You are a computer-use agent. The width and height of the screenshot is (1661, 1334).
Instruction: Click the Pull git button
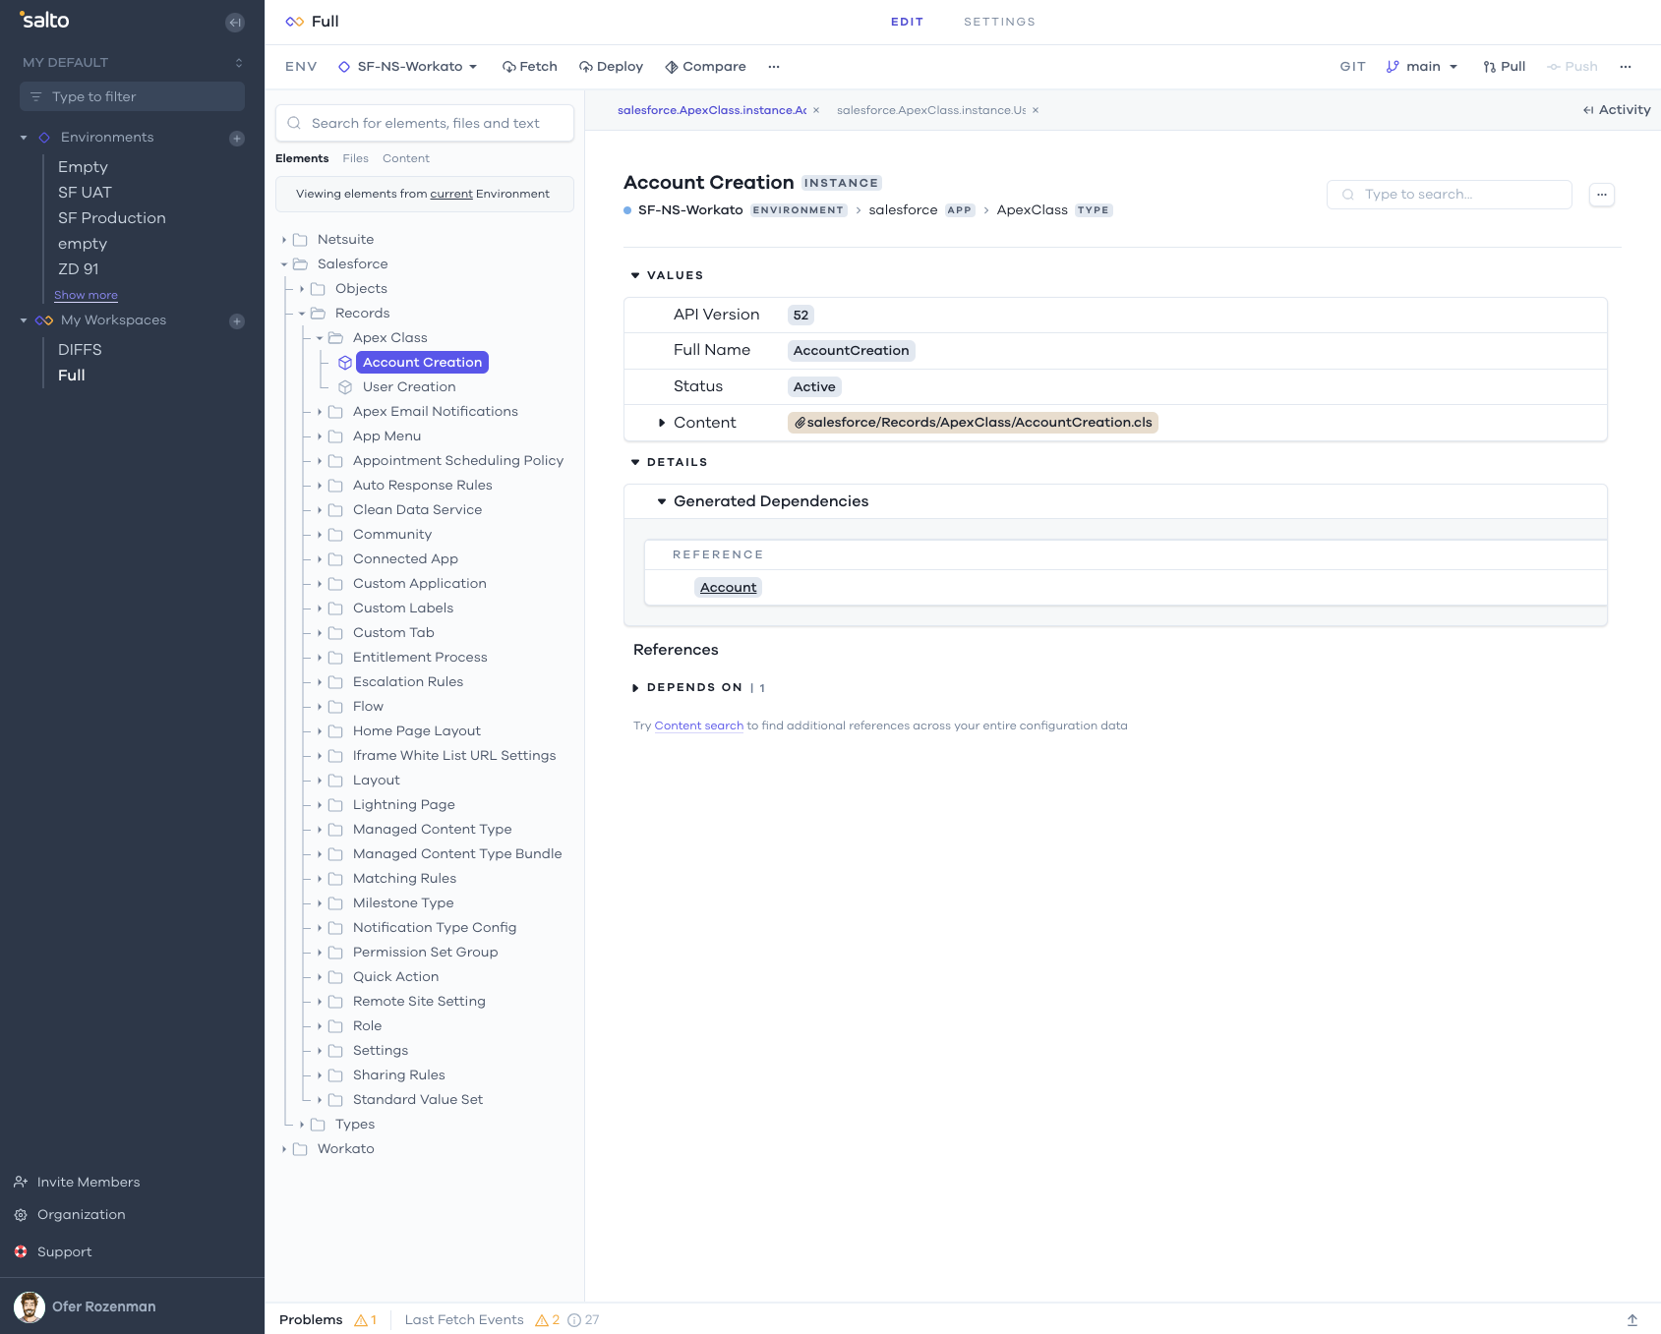click(1505, 67)
